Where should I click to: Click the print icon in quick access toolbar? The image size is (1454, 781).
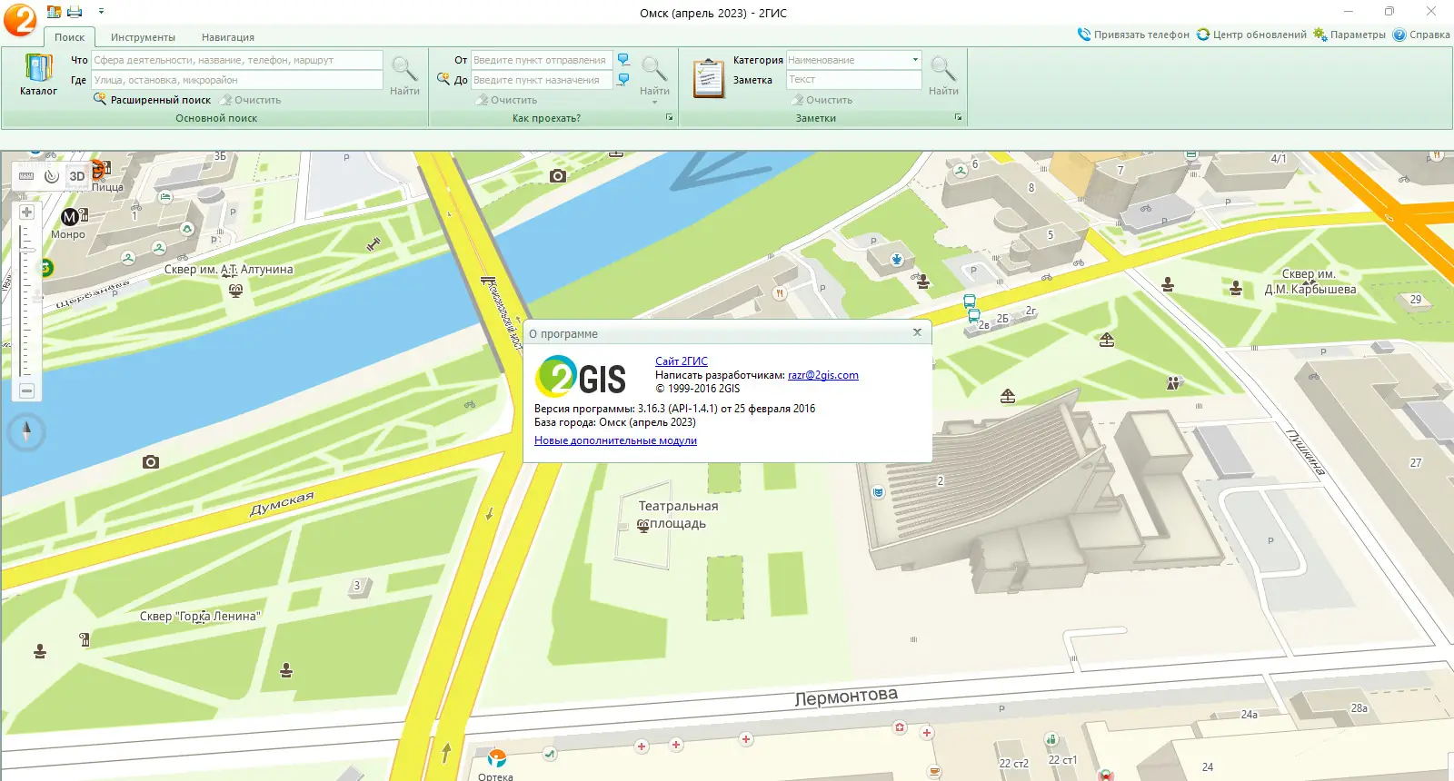[75, 12]
